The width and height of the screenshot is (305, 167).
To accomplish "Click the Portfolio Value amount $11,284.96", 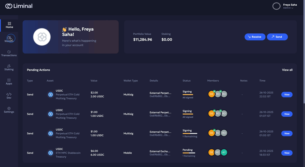I will tap(143, 39).
